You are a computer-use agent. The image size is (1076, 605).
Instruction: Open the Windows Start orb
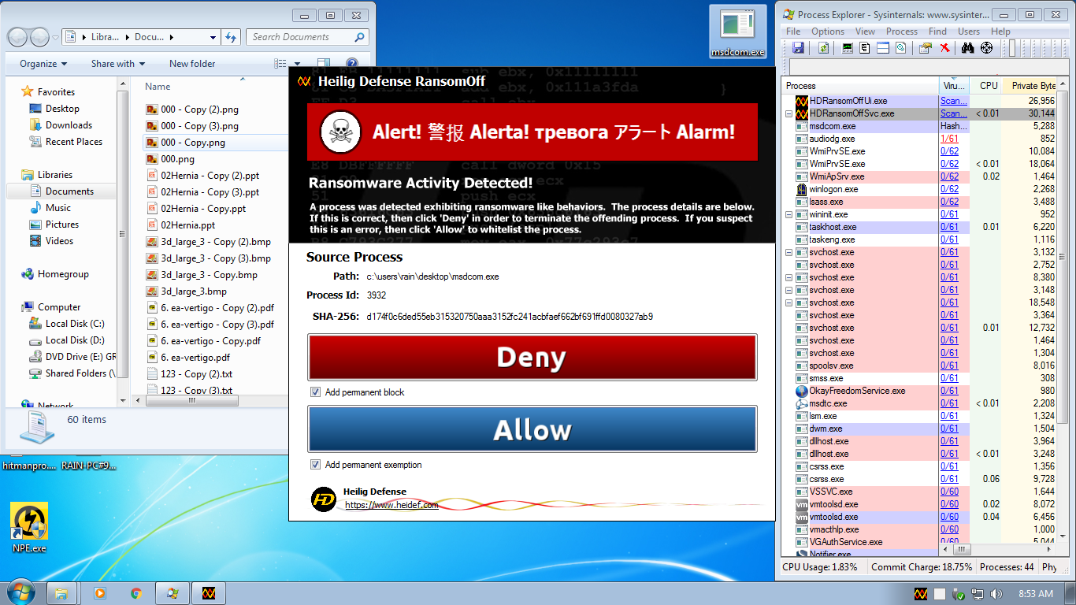[x=20, y=592]
